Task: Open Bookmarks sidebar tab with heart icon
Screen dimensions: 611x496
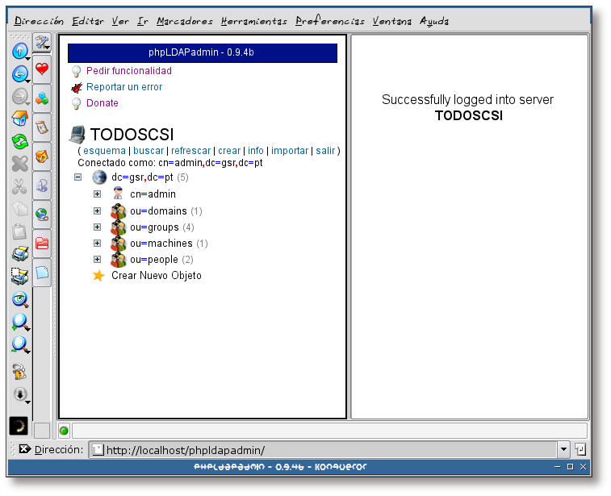Action: point(42,70)
